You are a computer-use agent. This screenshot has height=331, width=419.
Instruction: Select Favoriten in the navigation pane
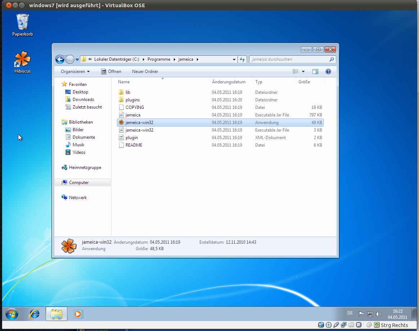[74, 84]
